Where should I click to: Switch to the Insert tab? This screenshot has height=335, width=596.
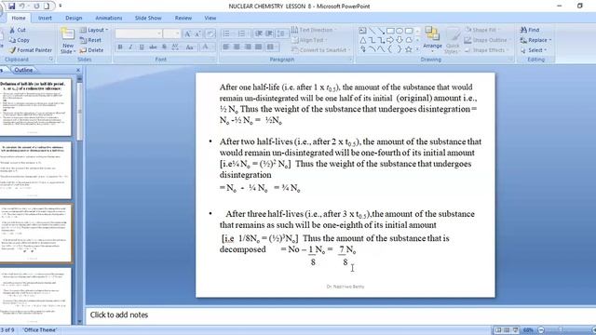pyautogui.click(x=45, y=18)
